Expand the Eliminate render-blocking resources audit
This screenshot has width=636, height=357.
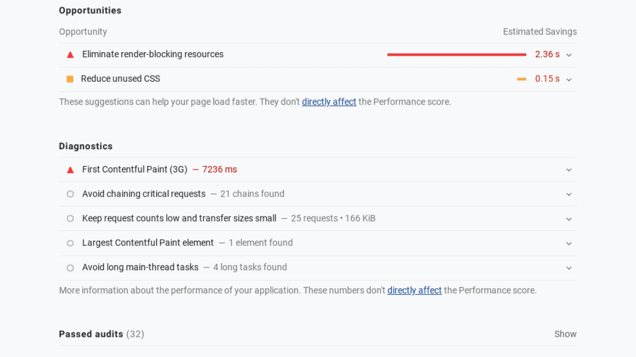568,55
